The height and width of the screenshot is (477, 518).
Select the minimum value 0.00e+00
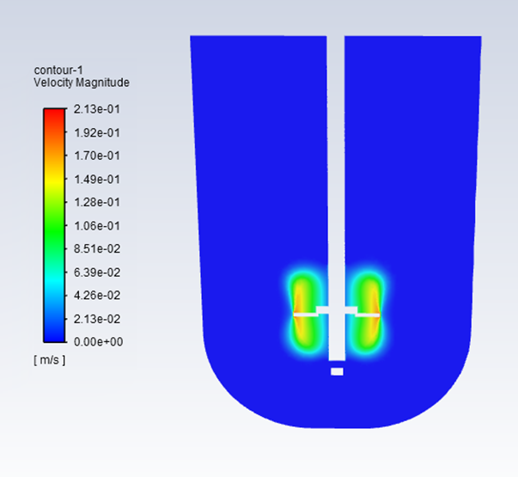coord(98,341)
